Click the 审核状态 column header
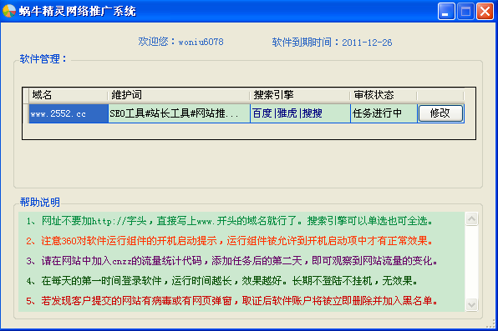The width and height of the screenshot is (498, 331). coord(384,95)
